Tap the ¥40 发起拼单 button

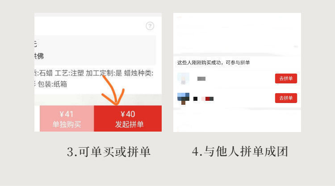tap(128, 119)
